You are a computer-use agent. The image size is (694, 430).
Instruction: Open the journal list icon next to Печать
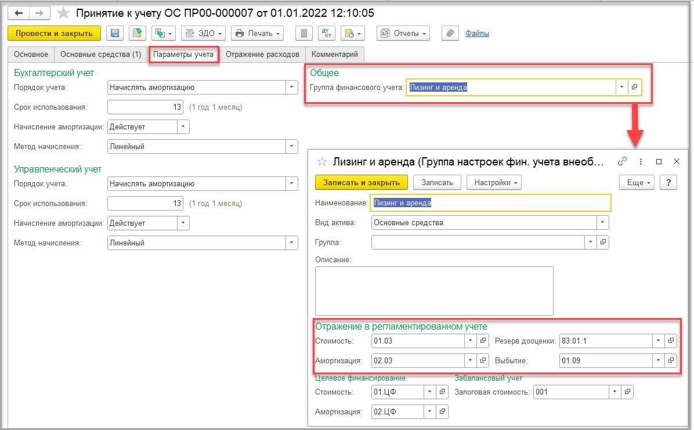304,33
